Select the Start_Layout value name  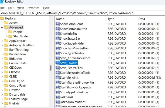(x=68, y=63)
